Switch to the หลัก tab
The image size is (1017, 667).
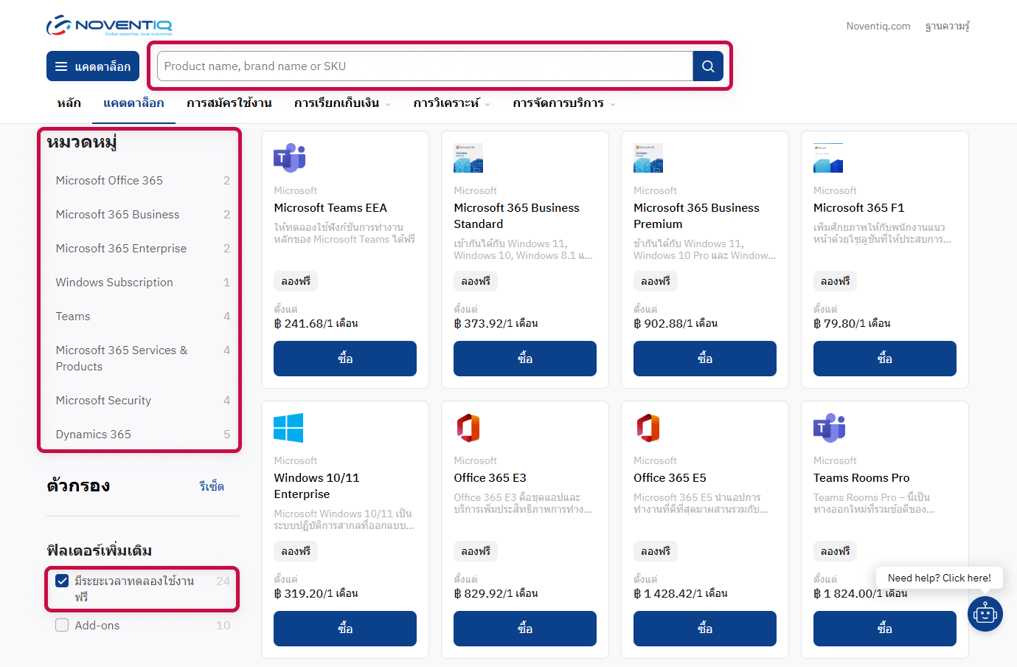69,103
